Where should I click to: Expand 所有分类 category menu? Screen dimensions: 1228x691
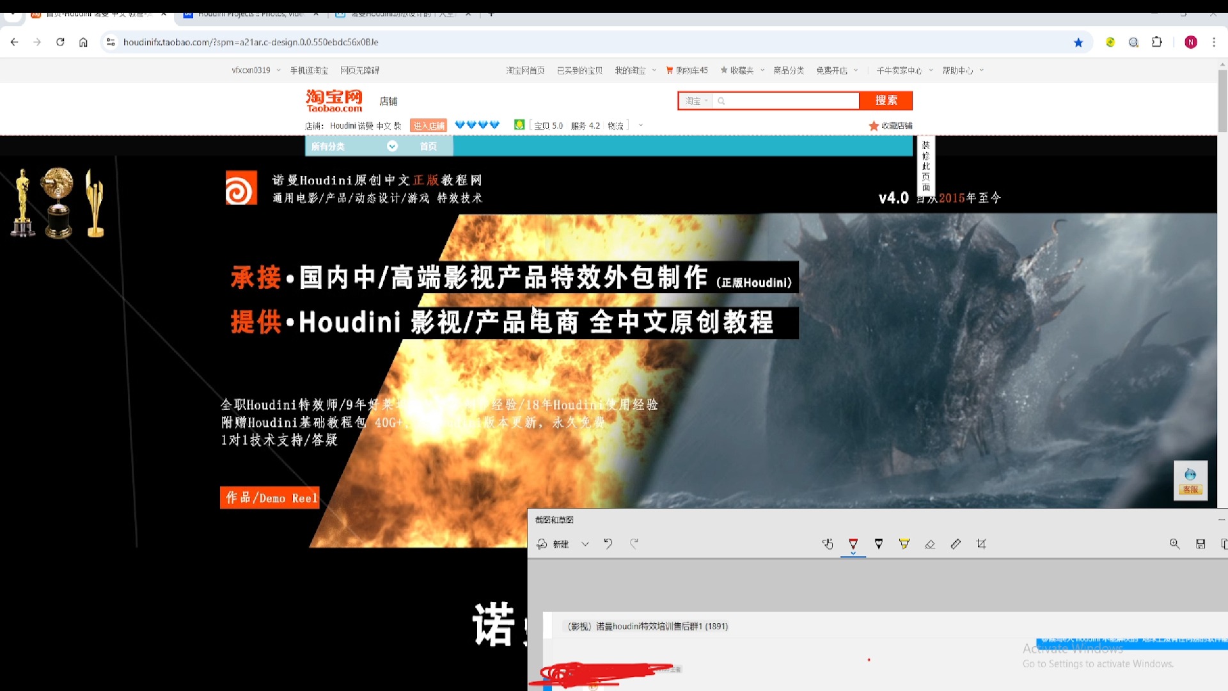coord(355,147)
